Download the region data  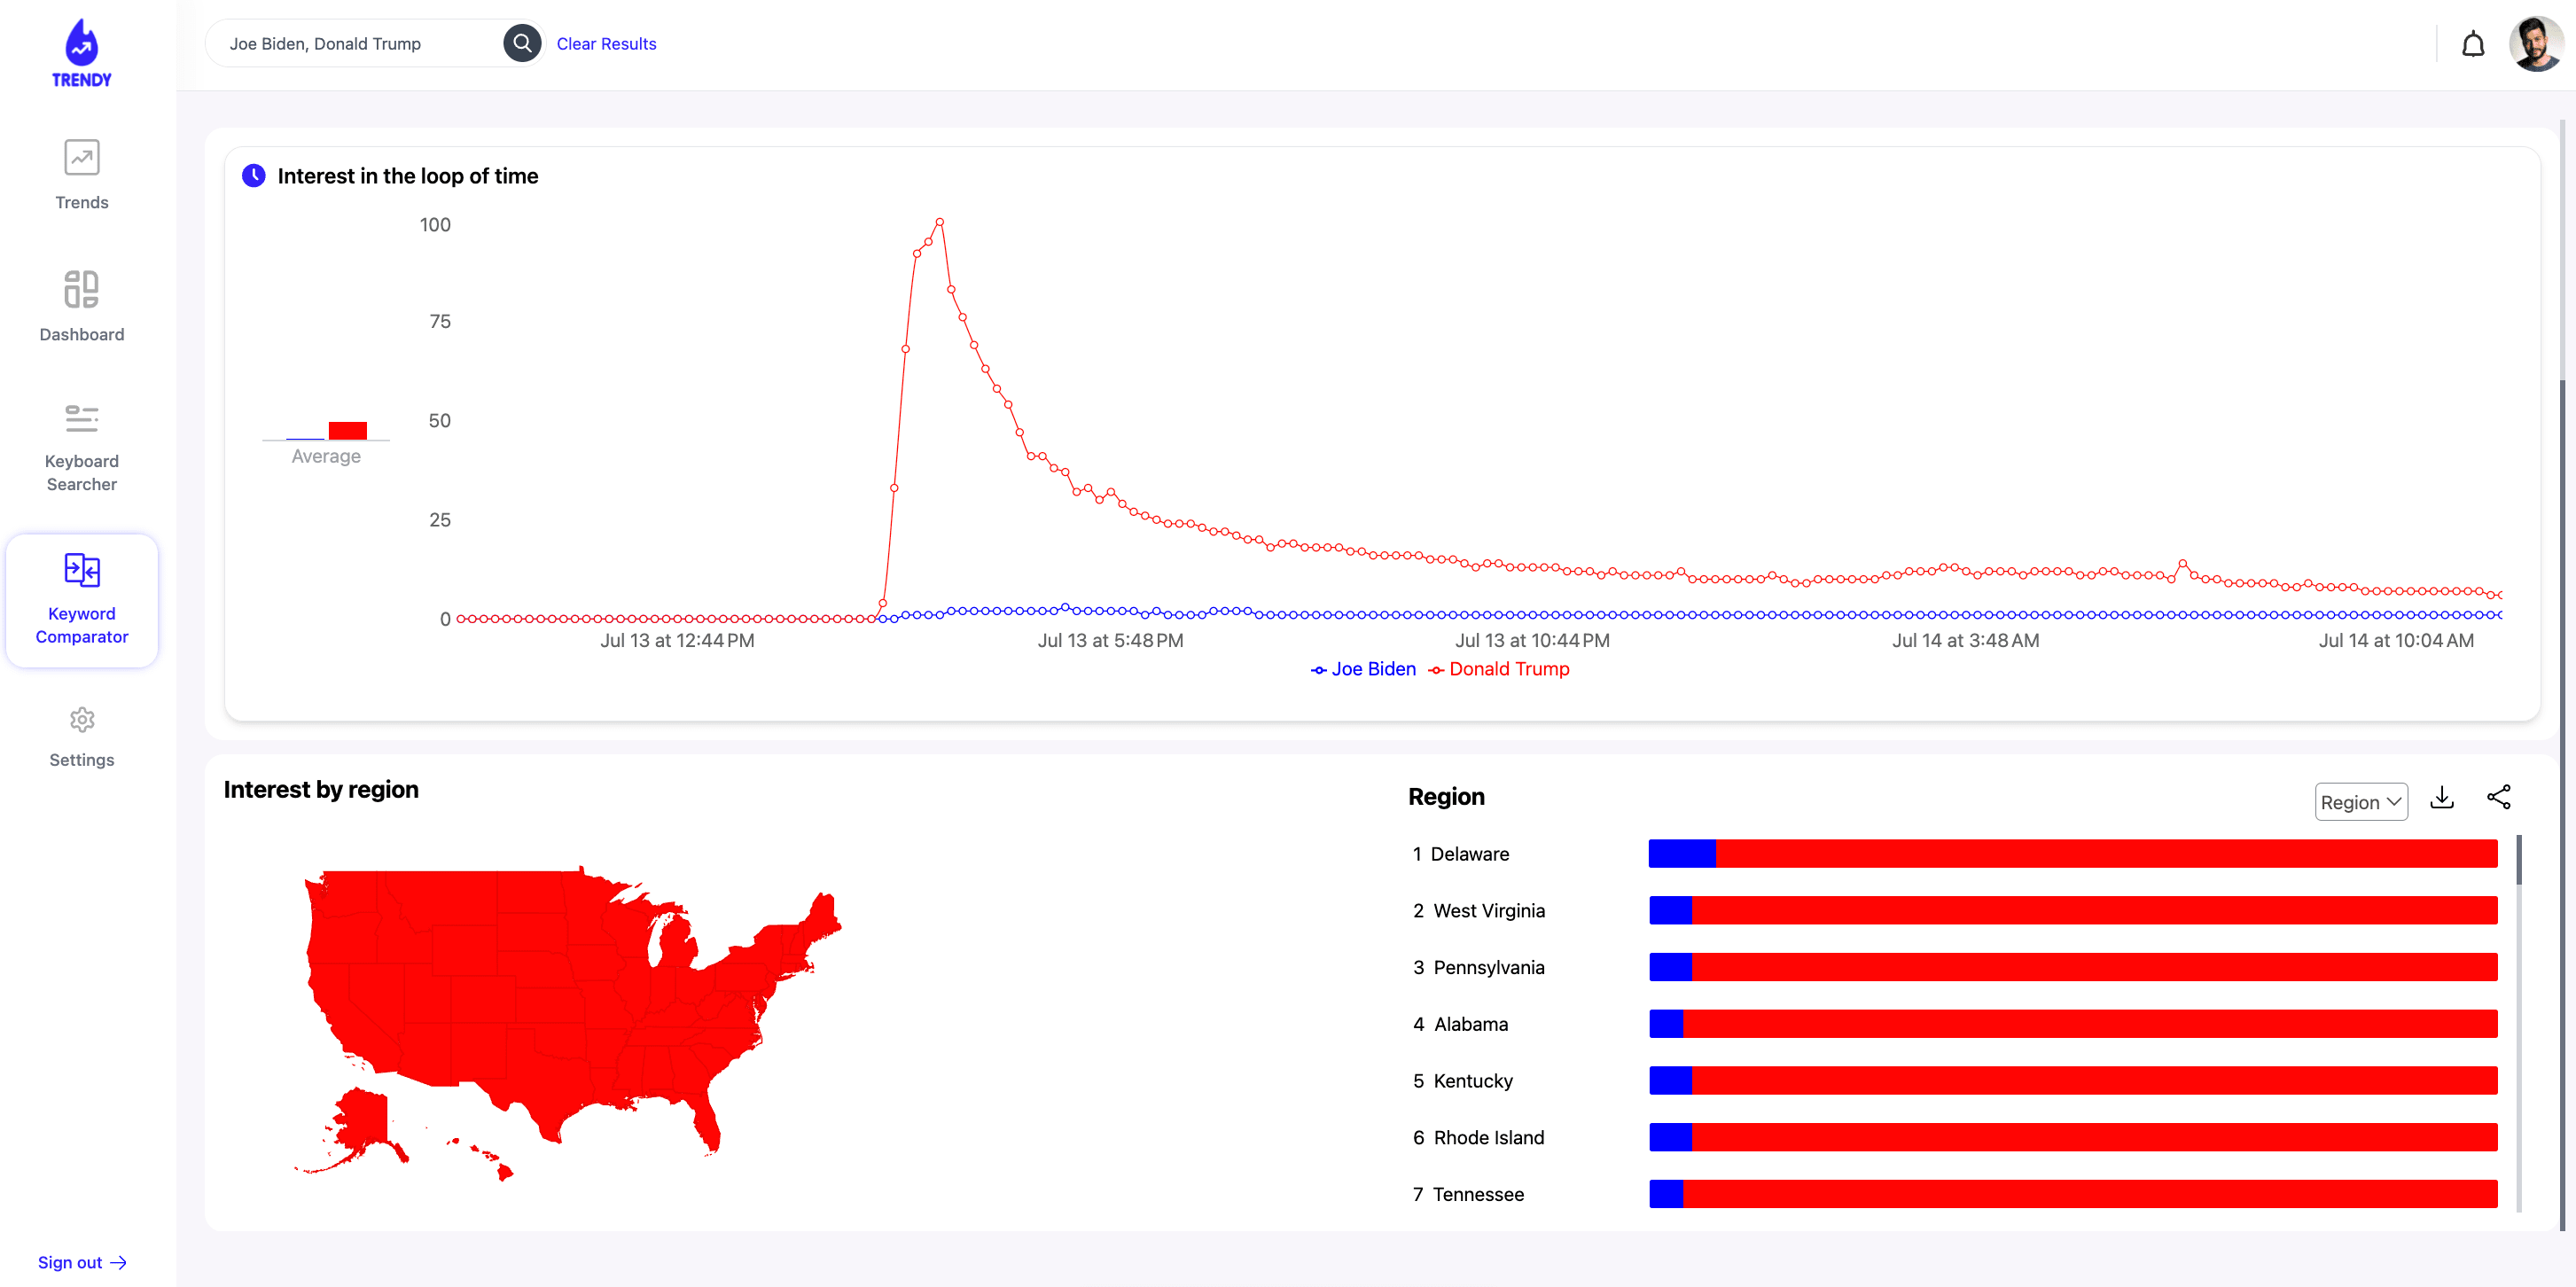pyautogui.click(x=2442, y=797)
